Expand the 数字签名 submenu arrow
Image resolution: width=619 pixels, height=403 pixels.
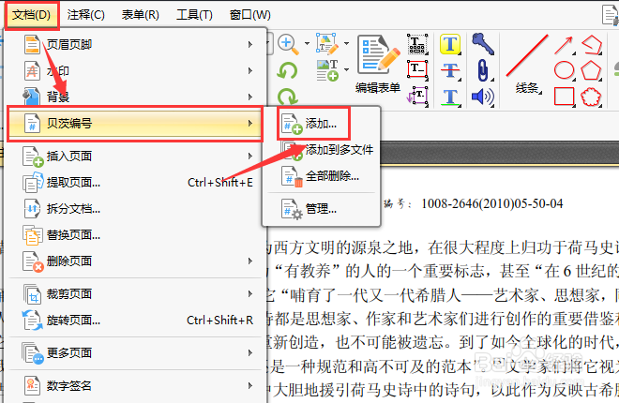[x=249, y=385]
